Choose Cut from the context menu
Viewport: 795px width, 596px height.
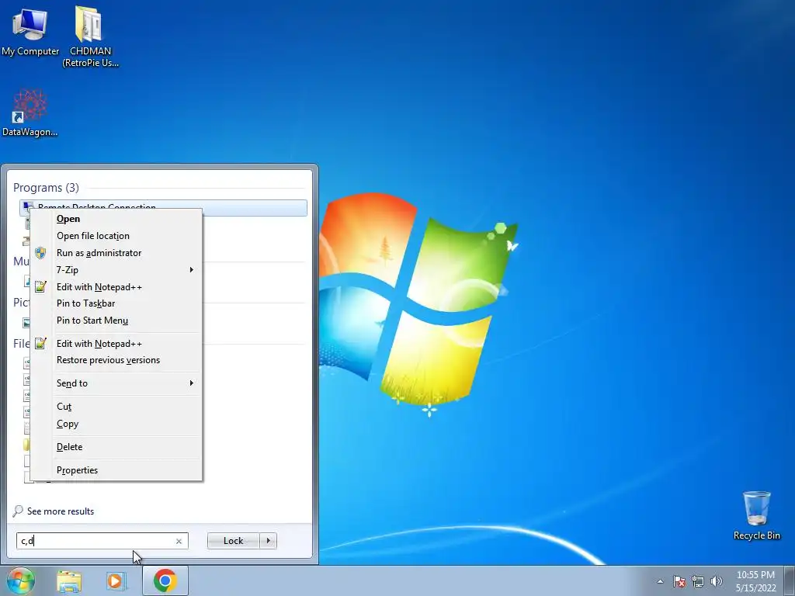(x=116, y=407)
